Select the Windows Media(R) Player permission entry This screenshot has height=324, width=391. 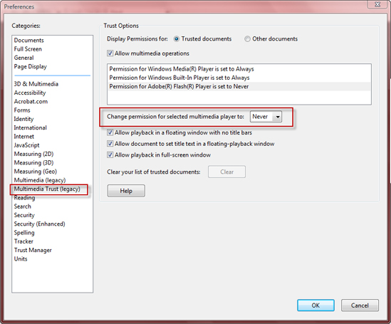[239, 69]
